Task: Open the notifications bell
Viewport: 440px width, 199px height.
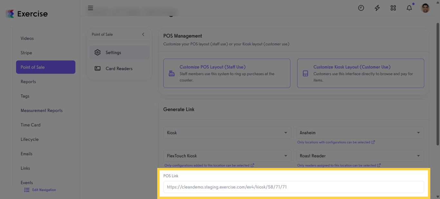Action: click(409, 8)
